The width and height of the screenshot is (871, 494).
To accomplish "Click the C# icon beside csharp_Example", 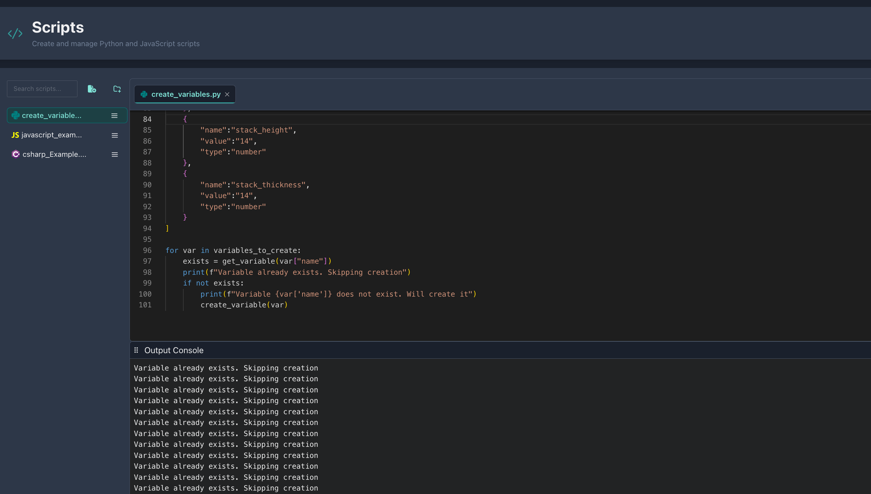I will [16, 154].
